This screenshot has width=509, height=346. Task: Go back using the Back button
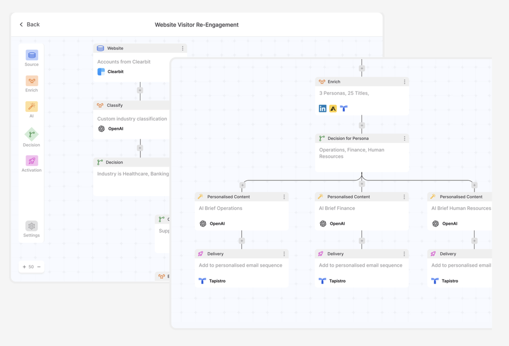(x=30, y=24)
